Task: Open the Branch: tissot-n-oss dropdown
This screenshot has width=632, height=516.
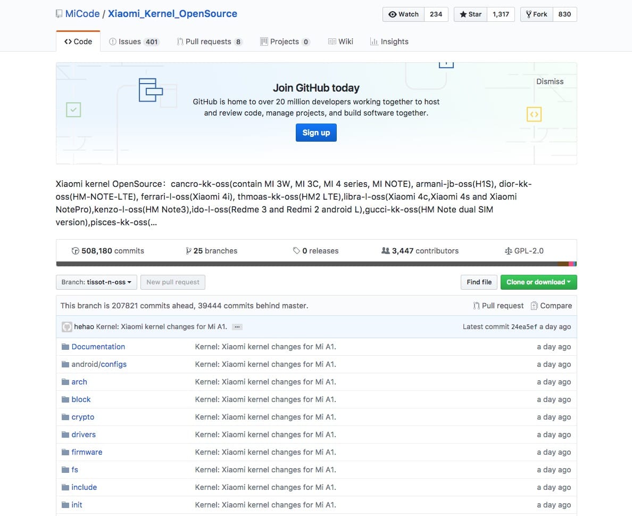Action: click(x=96, y=282)
